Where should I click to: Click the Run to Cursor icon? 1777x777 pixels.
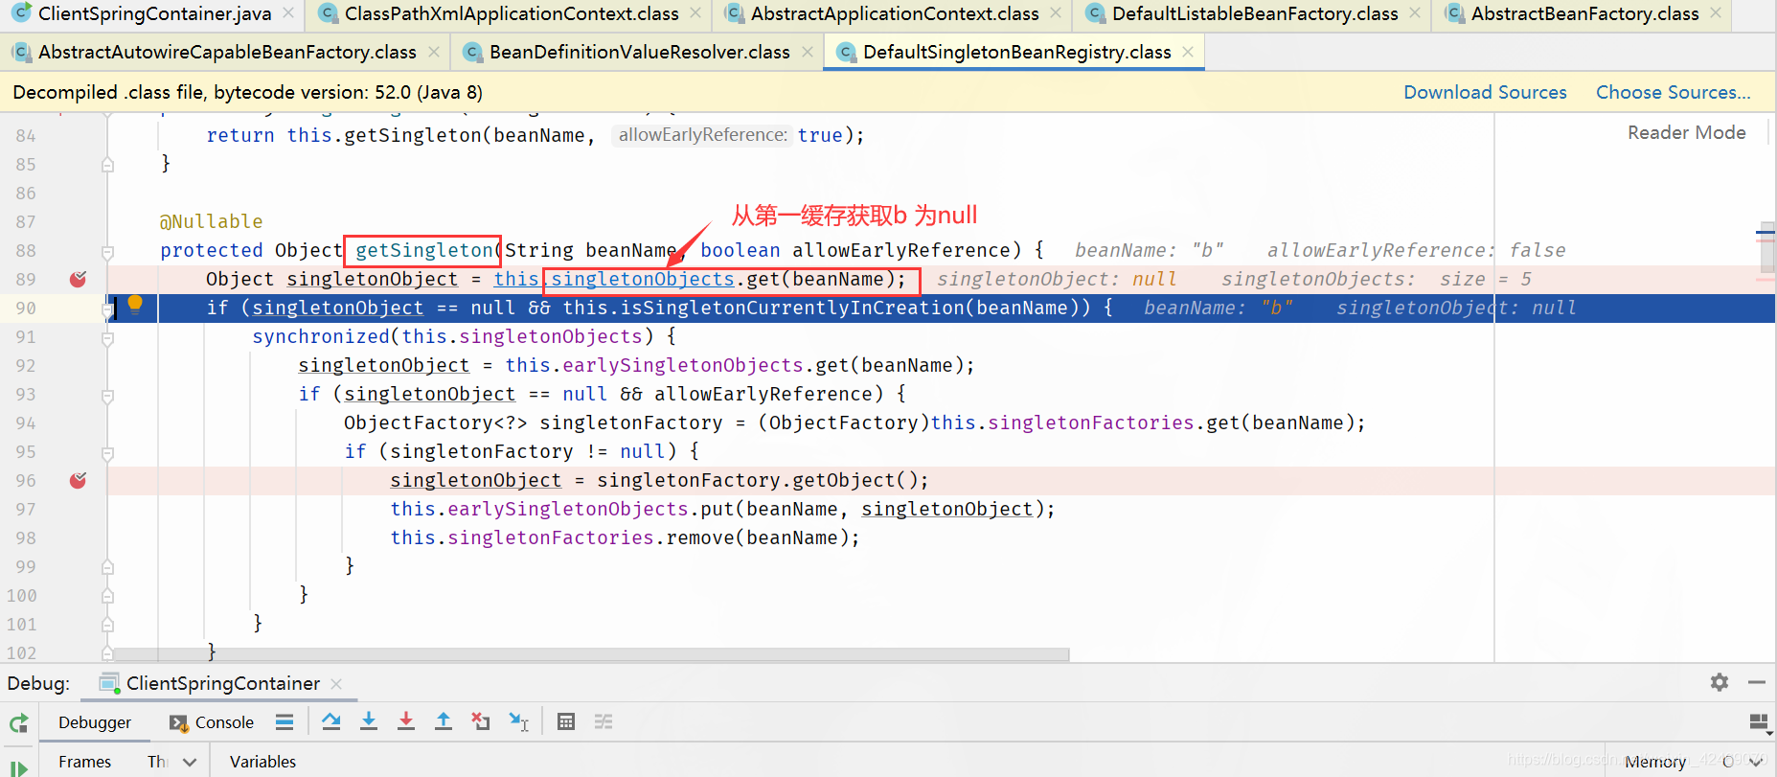click(518, 721)
